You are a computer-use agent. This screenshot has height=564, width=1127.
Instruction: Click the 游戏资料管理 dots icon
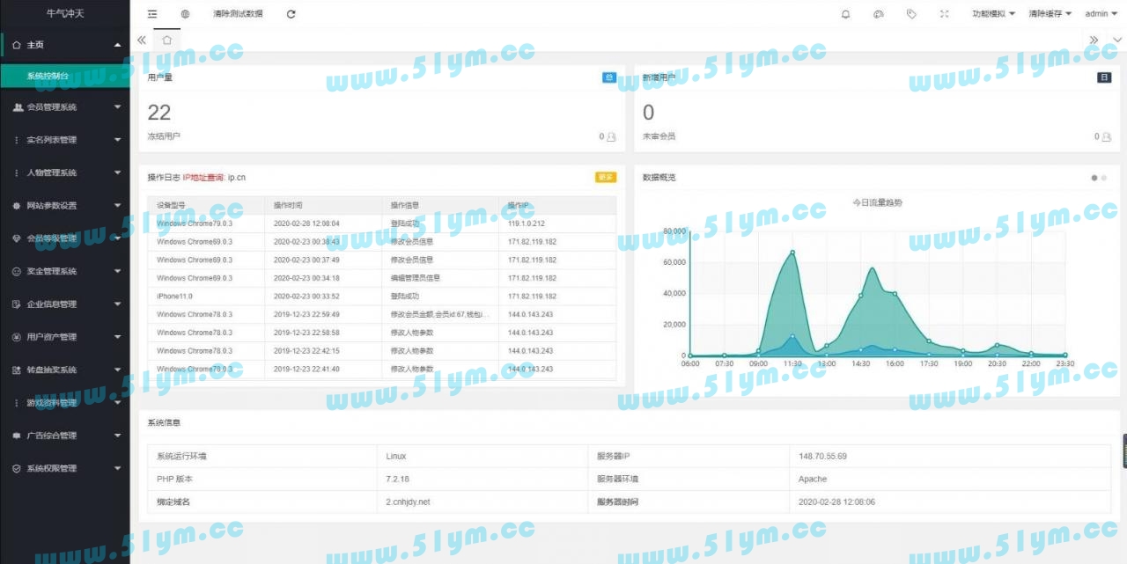click(x=17, y=403)
